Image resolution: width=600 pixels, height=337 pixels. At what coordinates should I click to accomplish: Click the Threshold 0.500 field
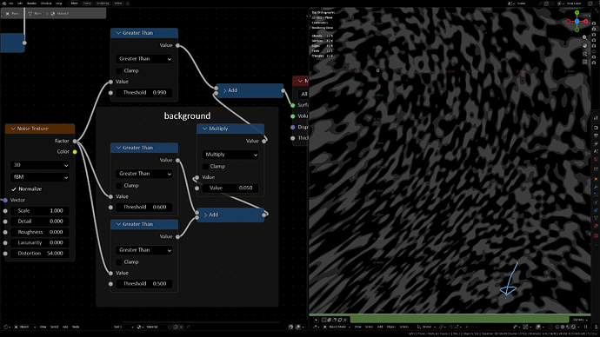click(x=143, y=283)
